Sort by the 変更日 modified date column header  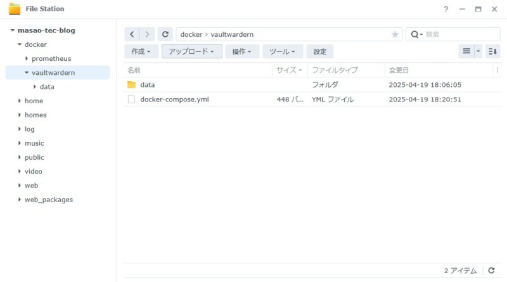coord(439,70)
